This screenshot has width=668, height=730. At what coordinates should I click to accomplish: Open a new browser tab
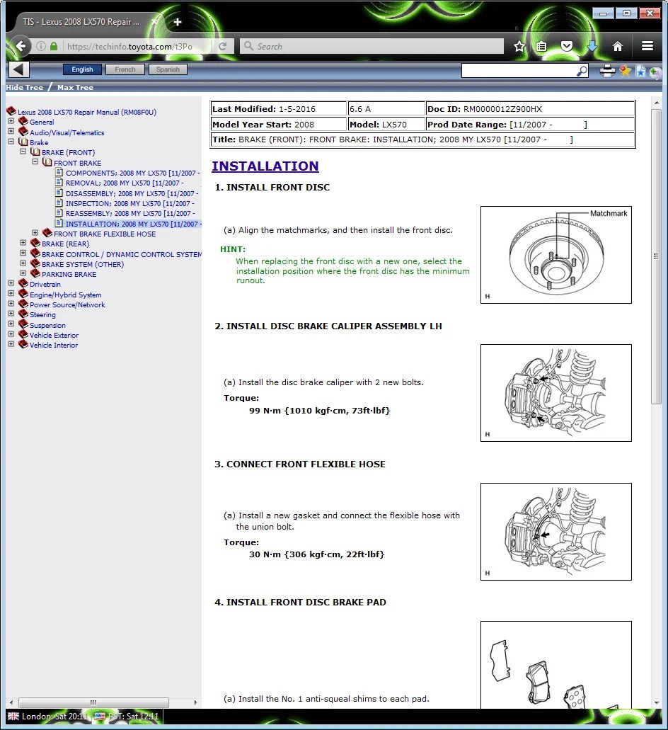[177, 22]
